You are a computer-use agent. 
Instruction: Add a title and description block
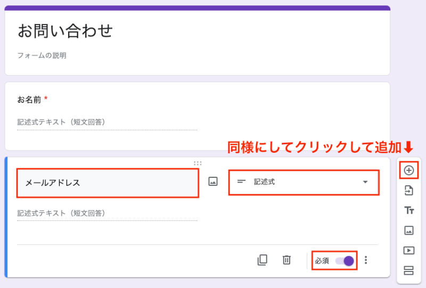[x=409, y=210]
